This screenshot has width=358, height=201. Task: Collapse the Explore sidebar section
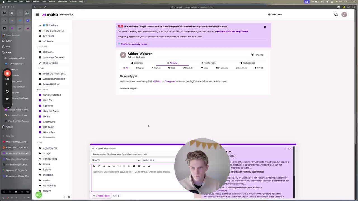pyautogui.click(x=42, y=47)
